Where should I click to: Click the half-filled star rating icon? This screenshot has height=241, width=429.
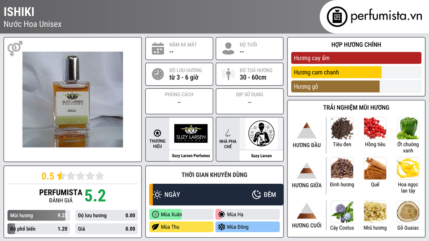[x=61, y=176]
